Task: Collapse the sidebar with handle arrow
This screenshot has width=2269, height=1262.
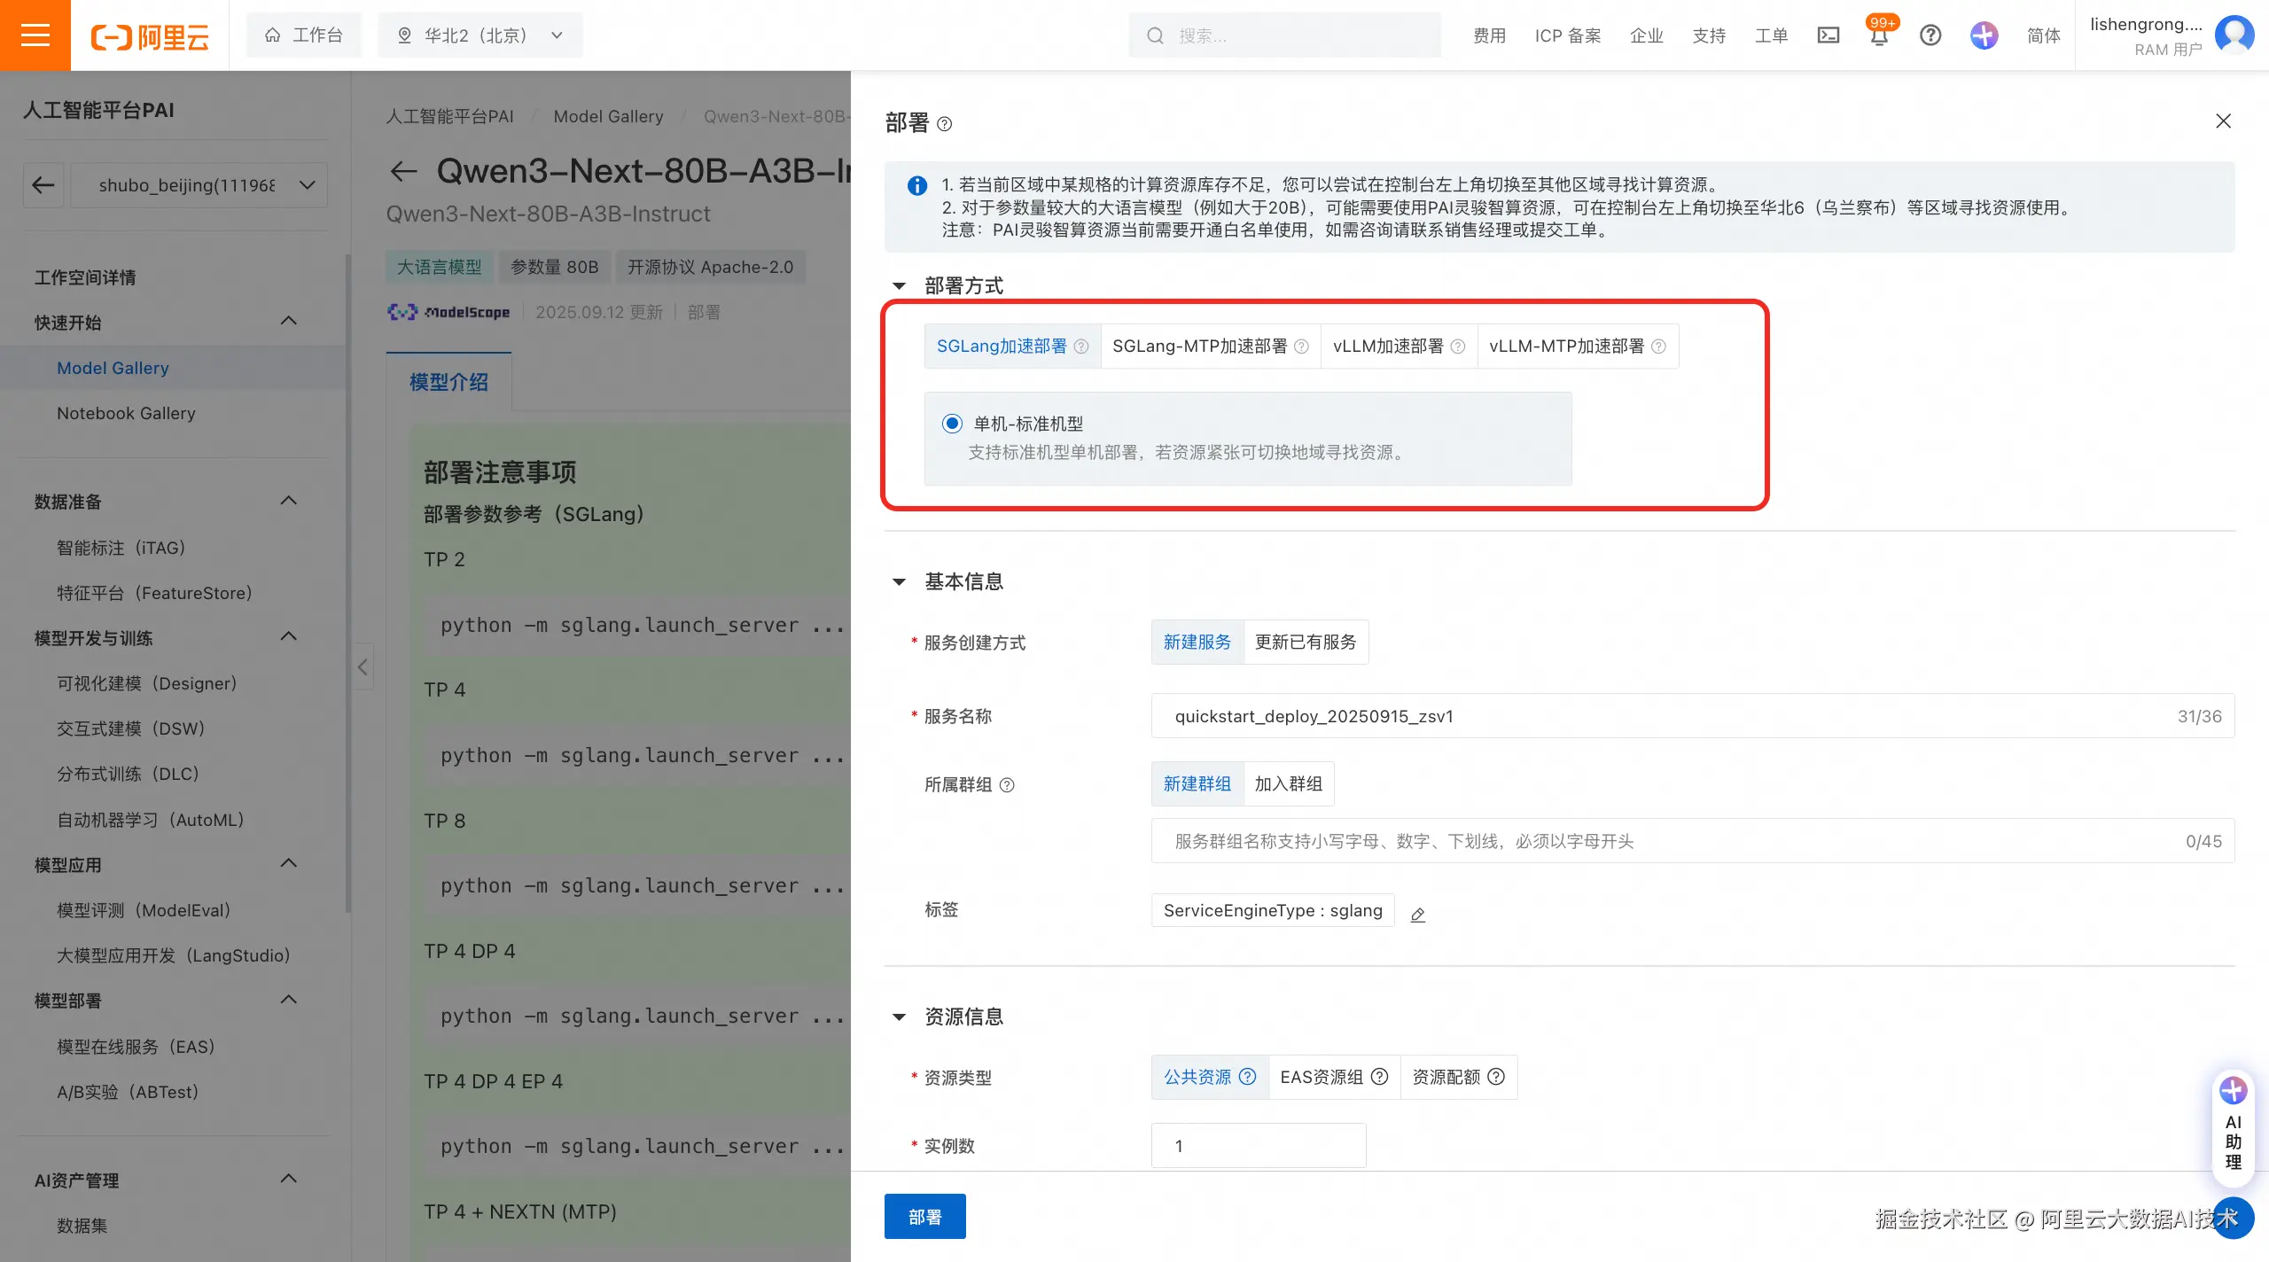Action: (363, 666)
